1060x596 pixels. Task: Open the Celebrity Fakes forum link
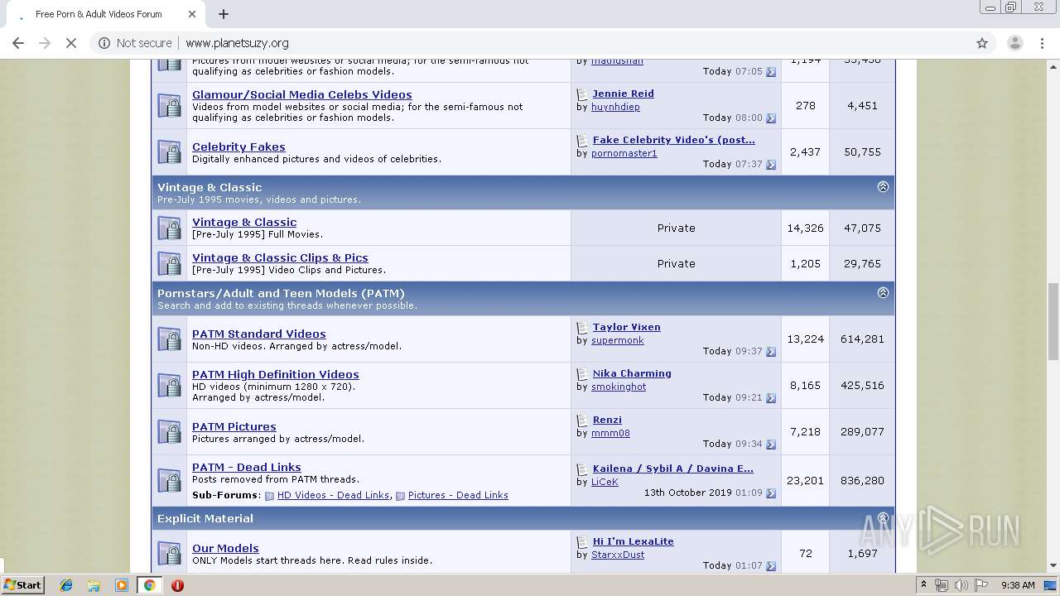tap(238, 147)
